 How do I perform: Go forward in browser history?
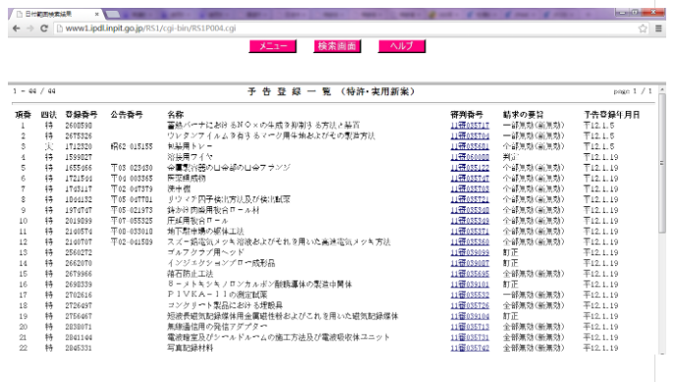click(x=29, y=28)
